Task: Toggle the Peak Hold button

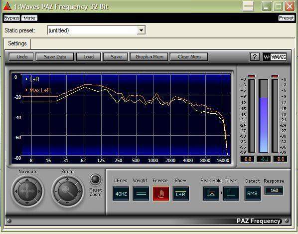Action: click(x=211, y=194)
